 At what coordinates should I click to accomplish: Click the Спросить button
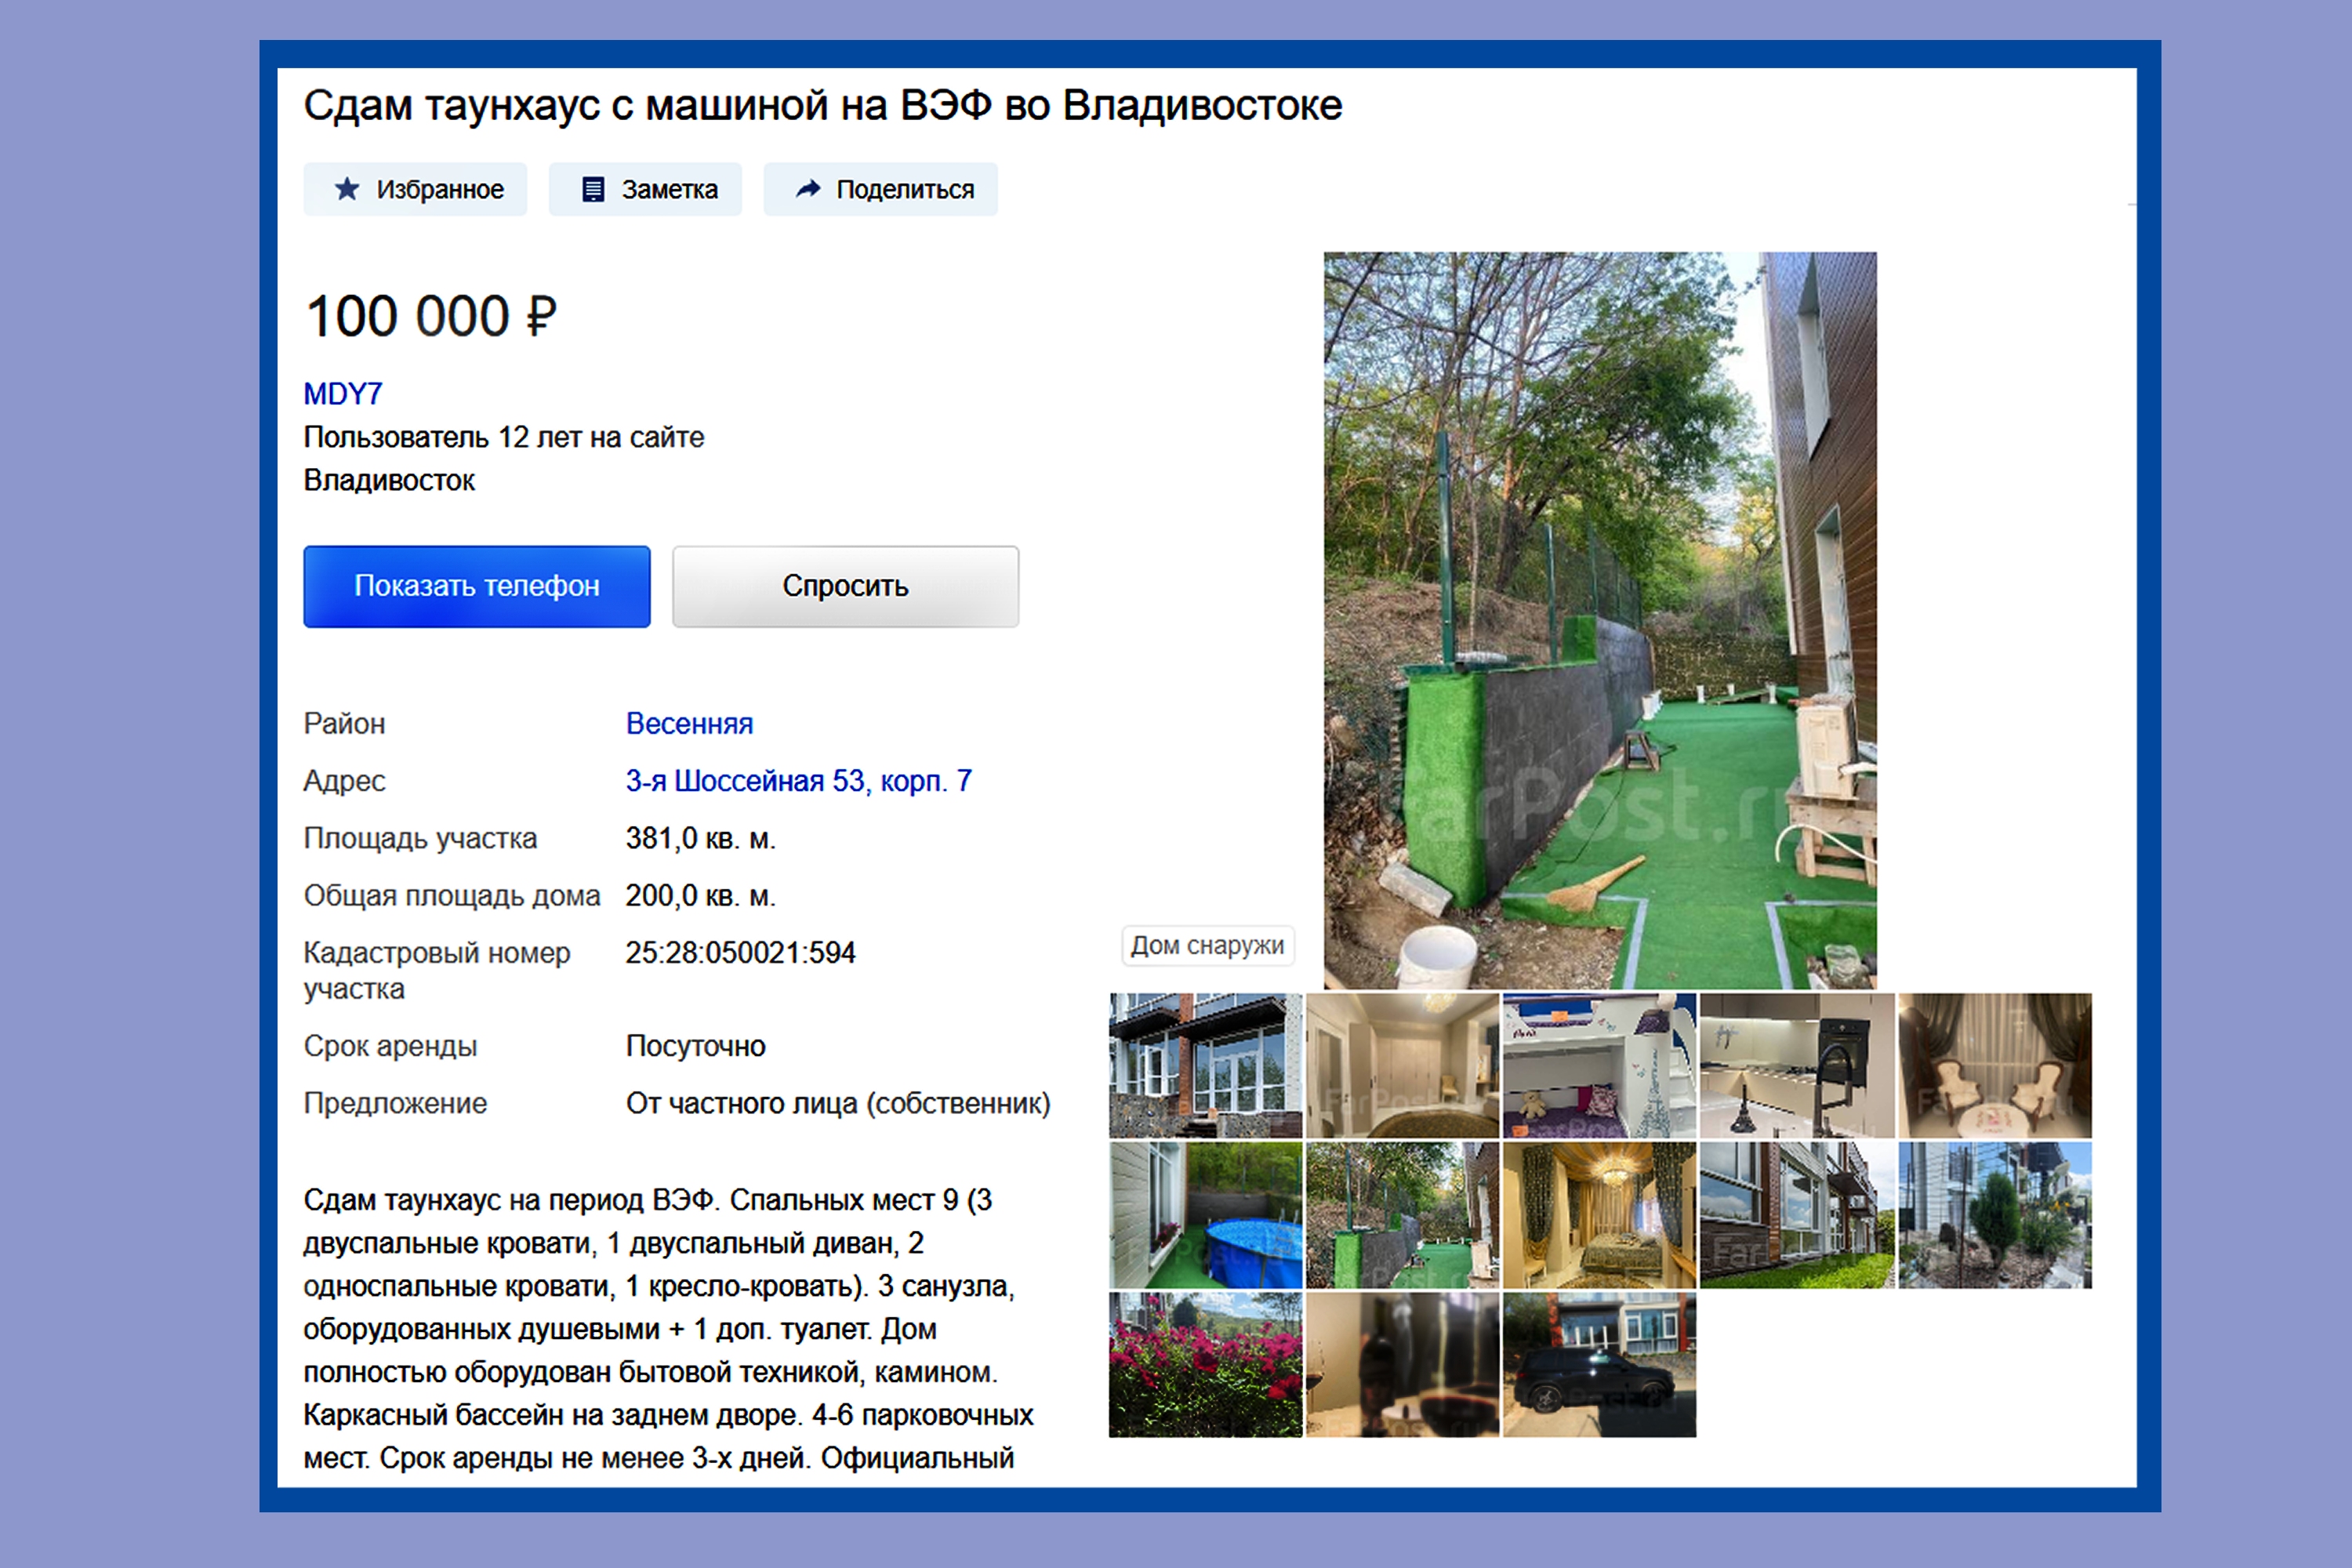tap(845, 586)
